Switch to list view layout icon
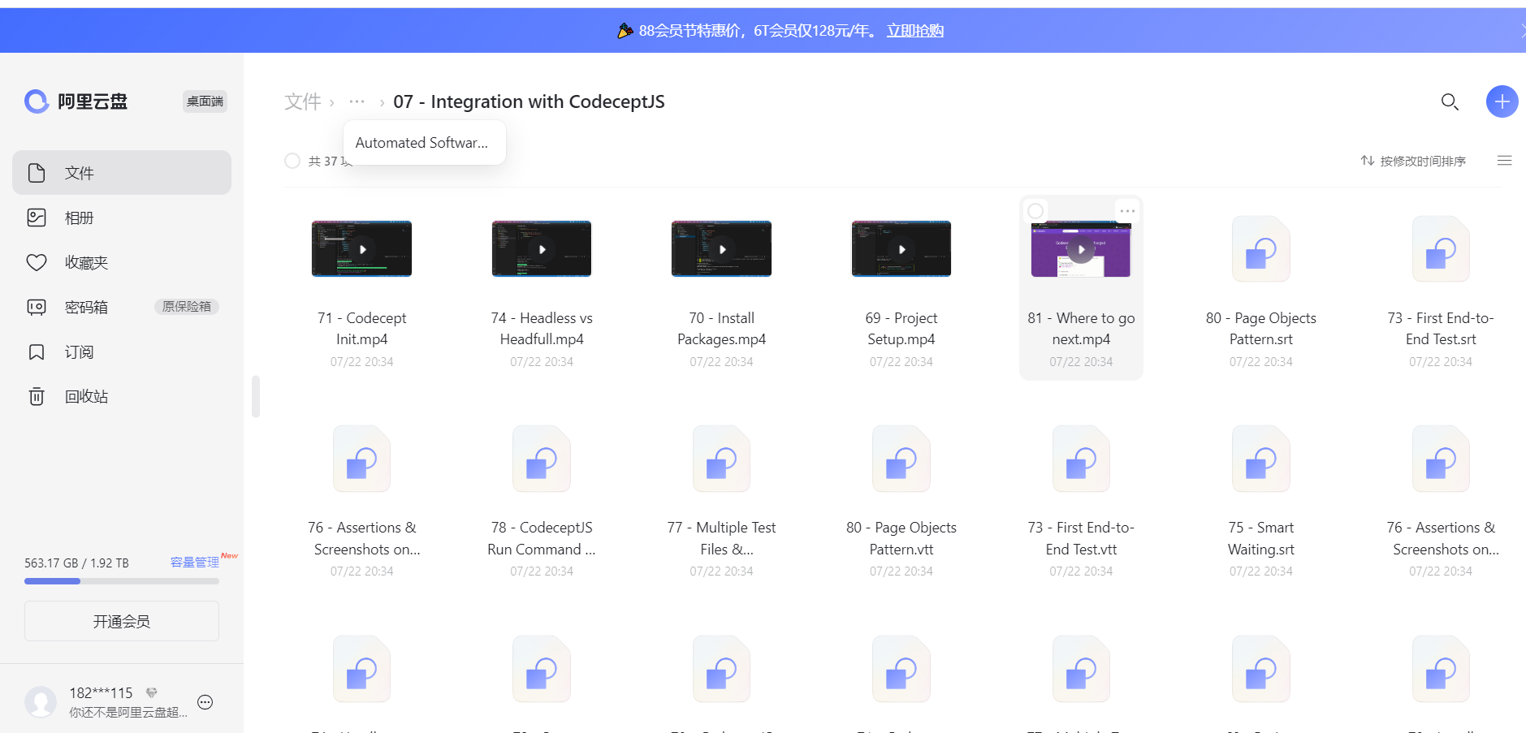 [1504, 161]
